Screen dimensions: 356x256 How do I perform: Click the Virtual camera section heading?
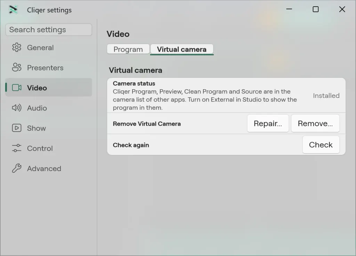(x=136, y=70)
